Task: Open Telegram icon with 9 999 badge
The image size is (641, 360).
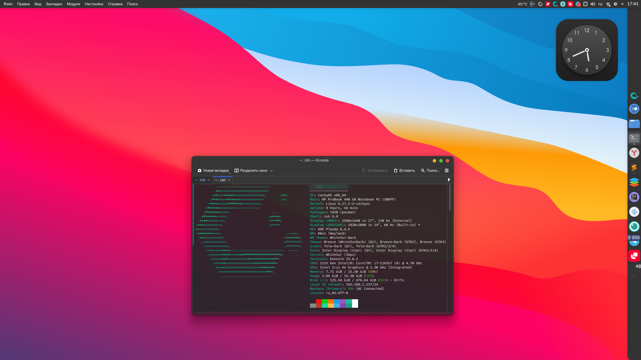Action: pos(634,241)
